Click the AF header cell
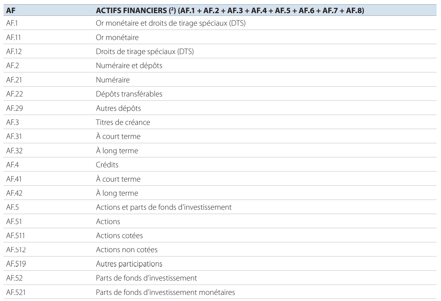 coord(11,11)
